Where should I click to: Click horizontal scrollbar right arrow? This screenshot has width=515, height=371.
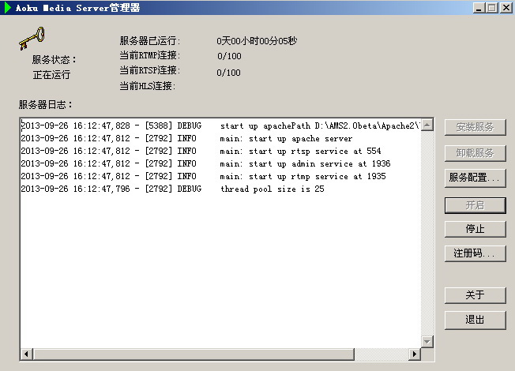415,354
